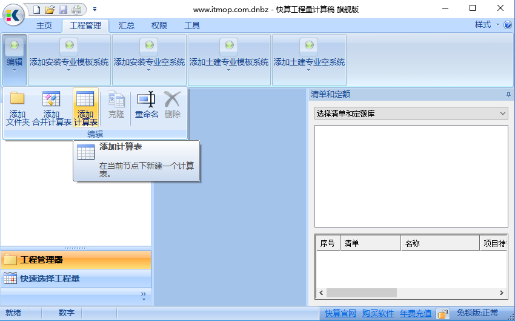Click the help question mark icon
The image size is (515, 321).
(x=508, y=25)
